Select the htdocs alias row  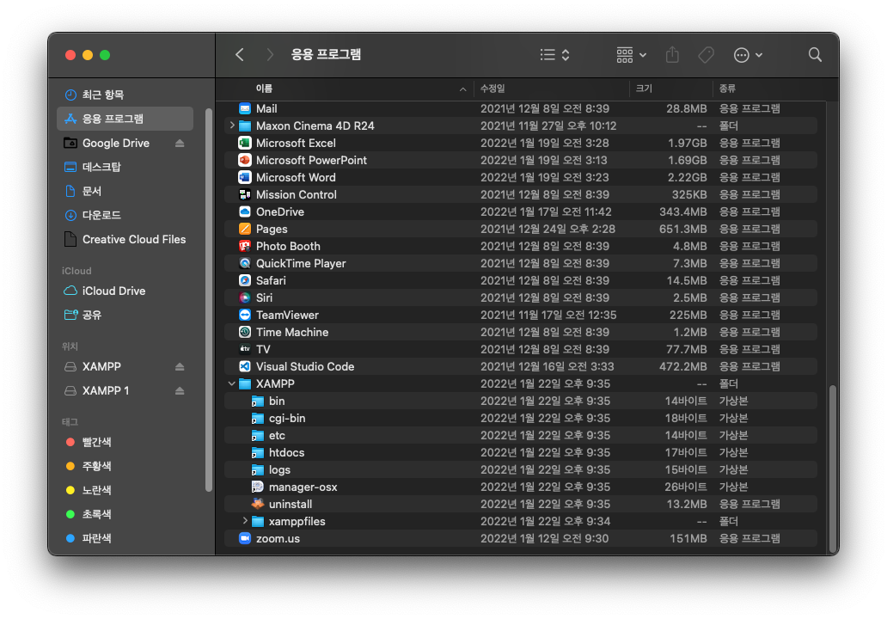click(521, 453)
